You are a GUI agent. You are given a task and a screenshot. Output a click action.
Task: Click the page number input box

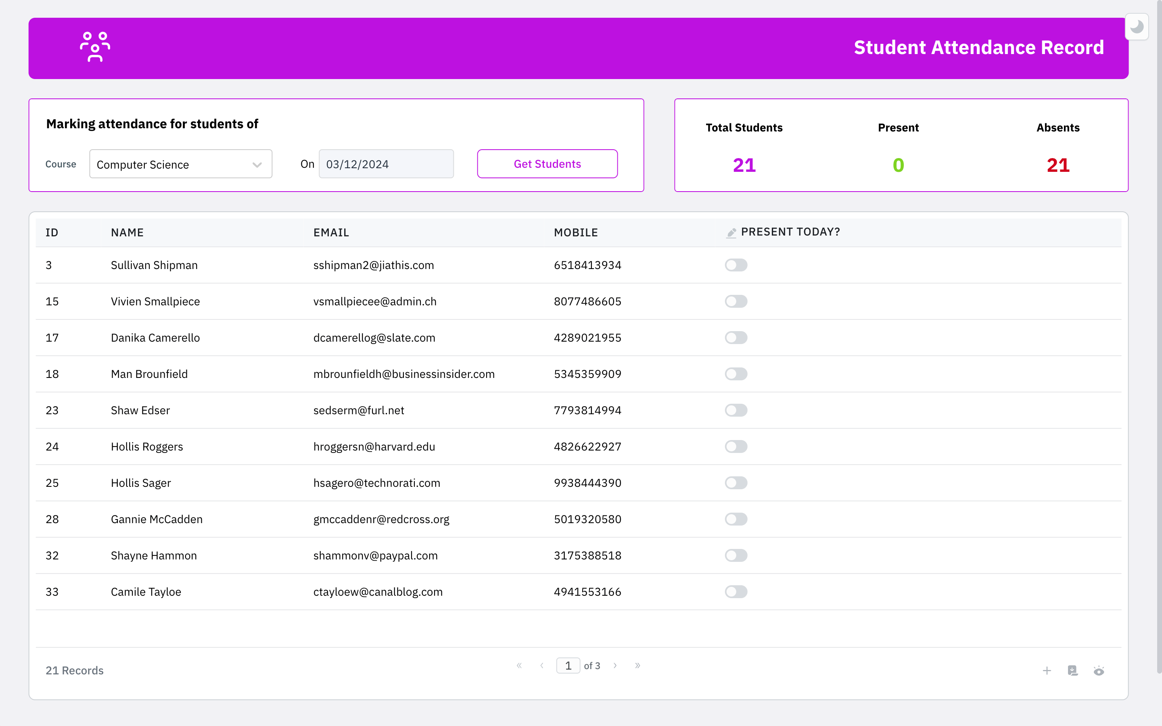pyautogui.click(x=568, y=665)
